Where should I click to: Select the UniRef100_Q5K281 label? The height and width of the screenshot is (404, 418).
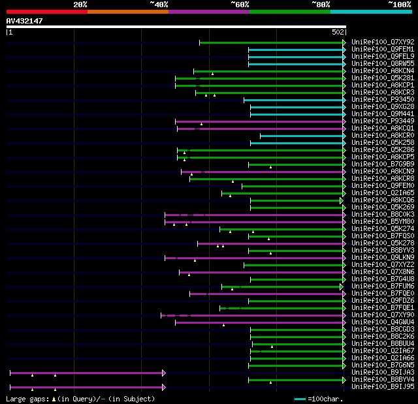383,78
